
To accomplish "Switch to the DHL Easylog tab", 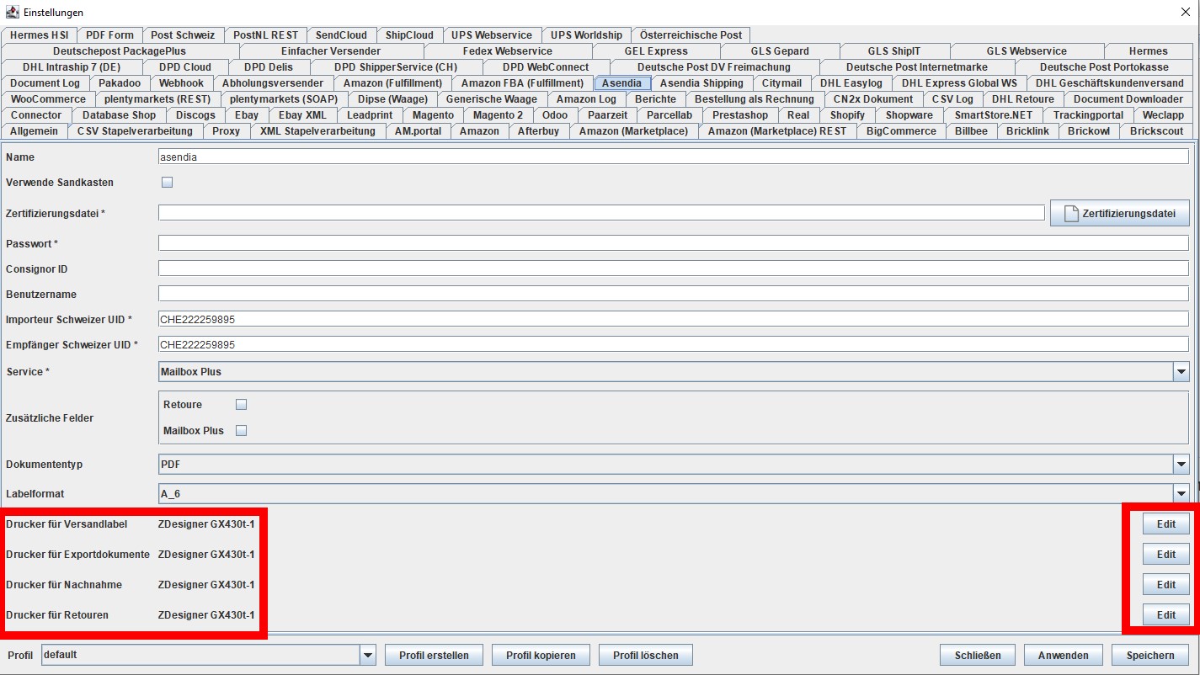I will (851, 83).
